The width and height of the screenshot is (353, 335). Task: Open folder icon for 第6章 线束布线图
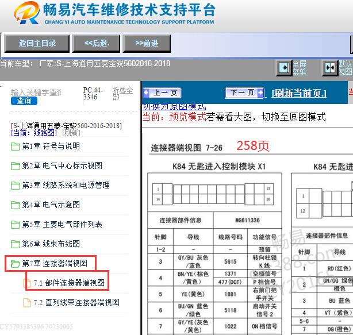[16, 244]
